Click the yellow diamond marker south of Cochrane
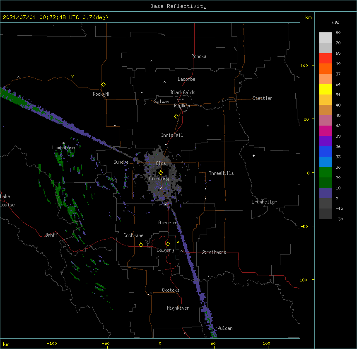 tap(141, 245)
